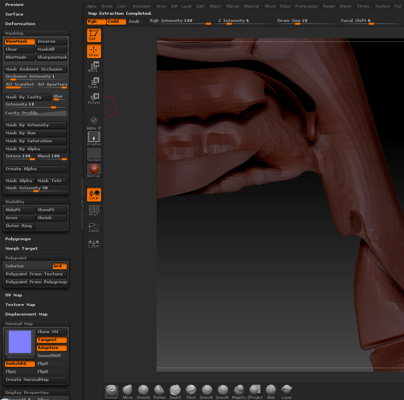Select the Rotate transform icon
Screen dimensions: 404x400
pos(94,99)
